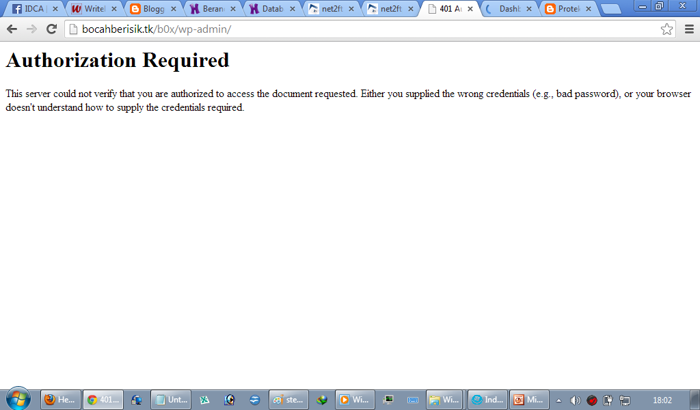
Task: Launch Internet Download Manager from the taskbar
Action: pos(321,399)
